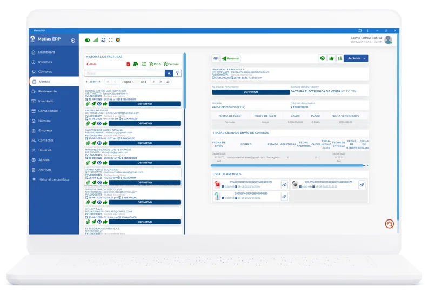This screenshot has height=294, width=428.
Task: Go to the first page of invoices
Action: coord(108,82)
